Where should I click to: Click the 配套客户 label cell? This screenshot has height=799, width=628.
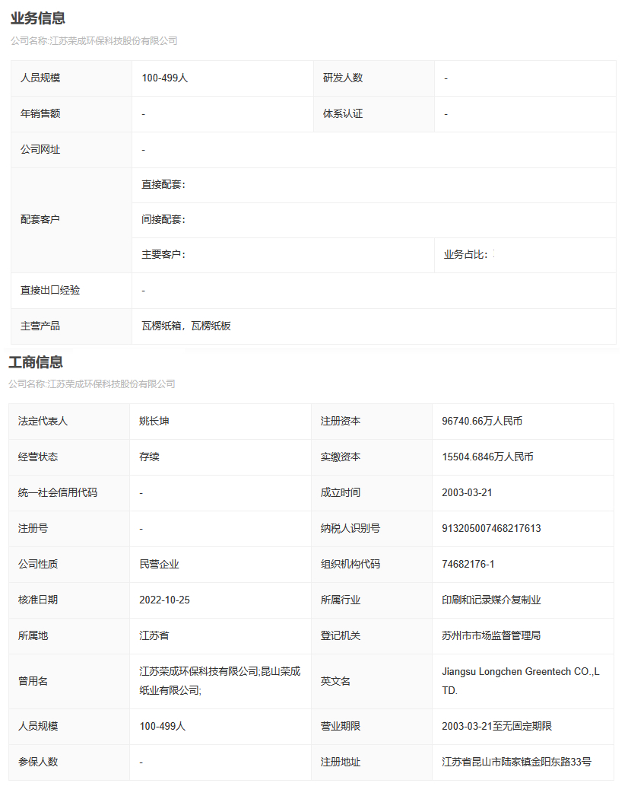[71, 220]
